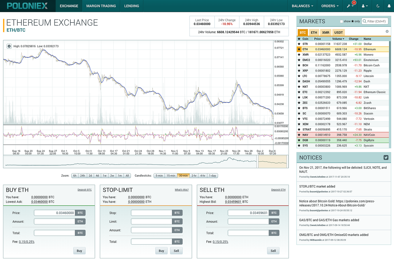Toggle favorite star for DGB
394x264 pixels.
pyautogui.click(x=299, y=140)
